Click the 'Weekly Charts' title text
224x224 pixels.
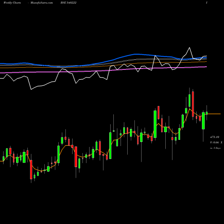point(12,3)
